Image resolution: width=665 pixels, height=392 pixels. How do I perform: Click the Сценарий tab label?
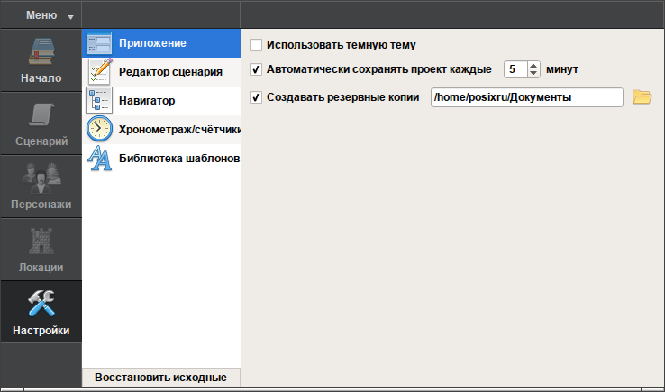coord(41,141)
